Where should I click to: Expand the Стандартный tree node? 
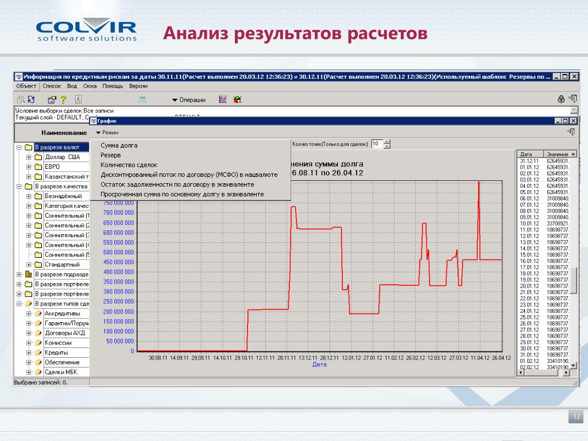pyautogui.click(x=29, y=265)
